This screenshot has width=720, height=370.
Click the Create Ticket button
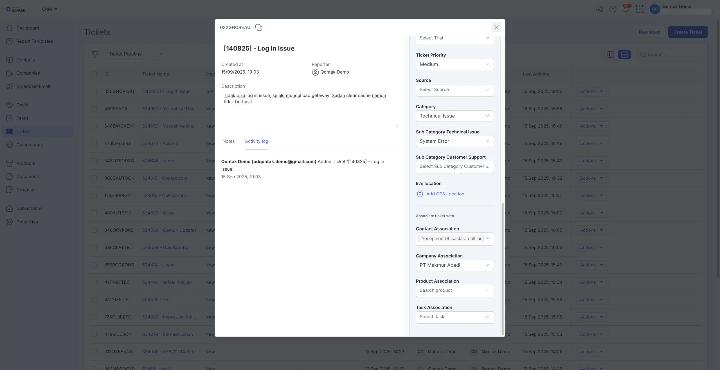(x=688, y=32)
